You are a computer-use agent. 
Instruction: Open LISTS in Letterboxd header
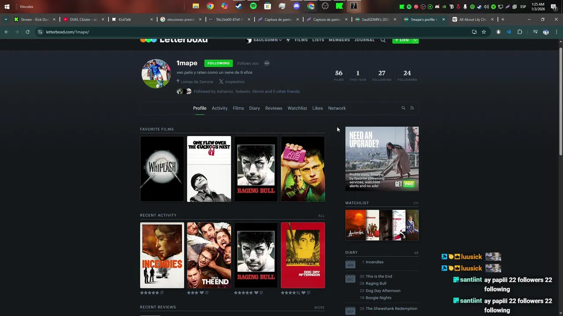(x=318, y=40)
